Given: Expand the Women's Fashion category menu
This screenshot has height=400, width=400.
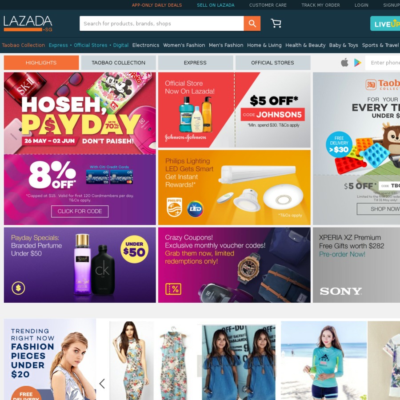Looking at the screenshot, I should pos(184,45).
